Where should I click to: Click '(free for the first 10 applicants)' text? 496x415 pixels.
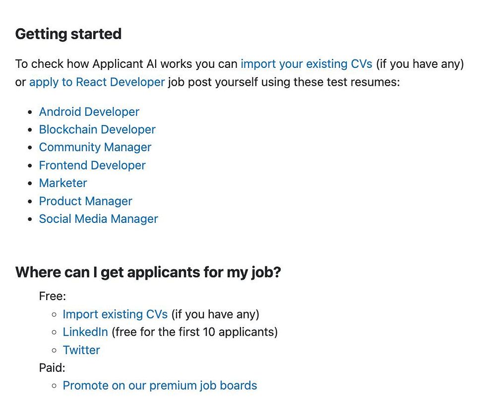194,332
